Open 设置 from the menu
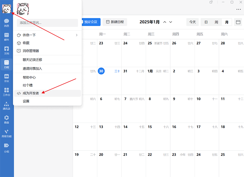This screenshot has height=177, width=244. pos(47,101)
